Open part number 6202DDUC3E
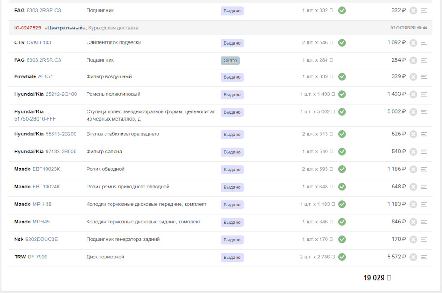The image size is (442, 293). point(41,239)
